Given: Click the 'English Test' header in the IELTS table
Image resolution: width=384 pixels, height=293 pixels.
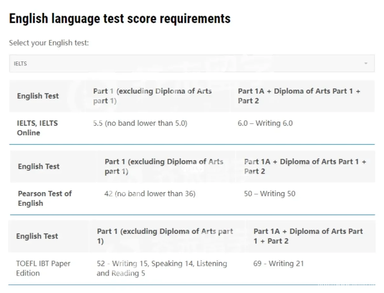Looking at the screenshot, I should click(x=38, y=96).
